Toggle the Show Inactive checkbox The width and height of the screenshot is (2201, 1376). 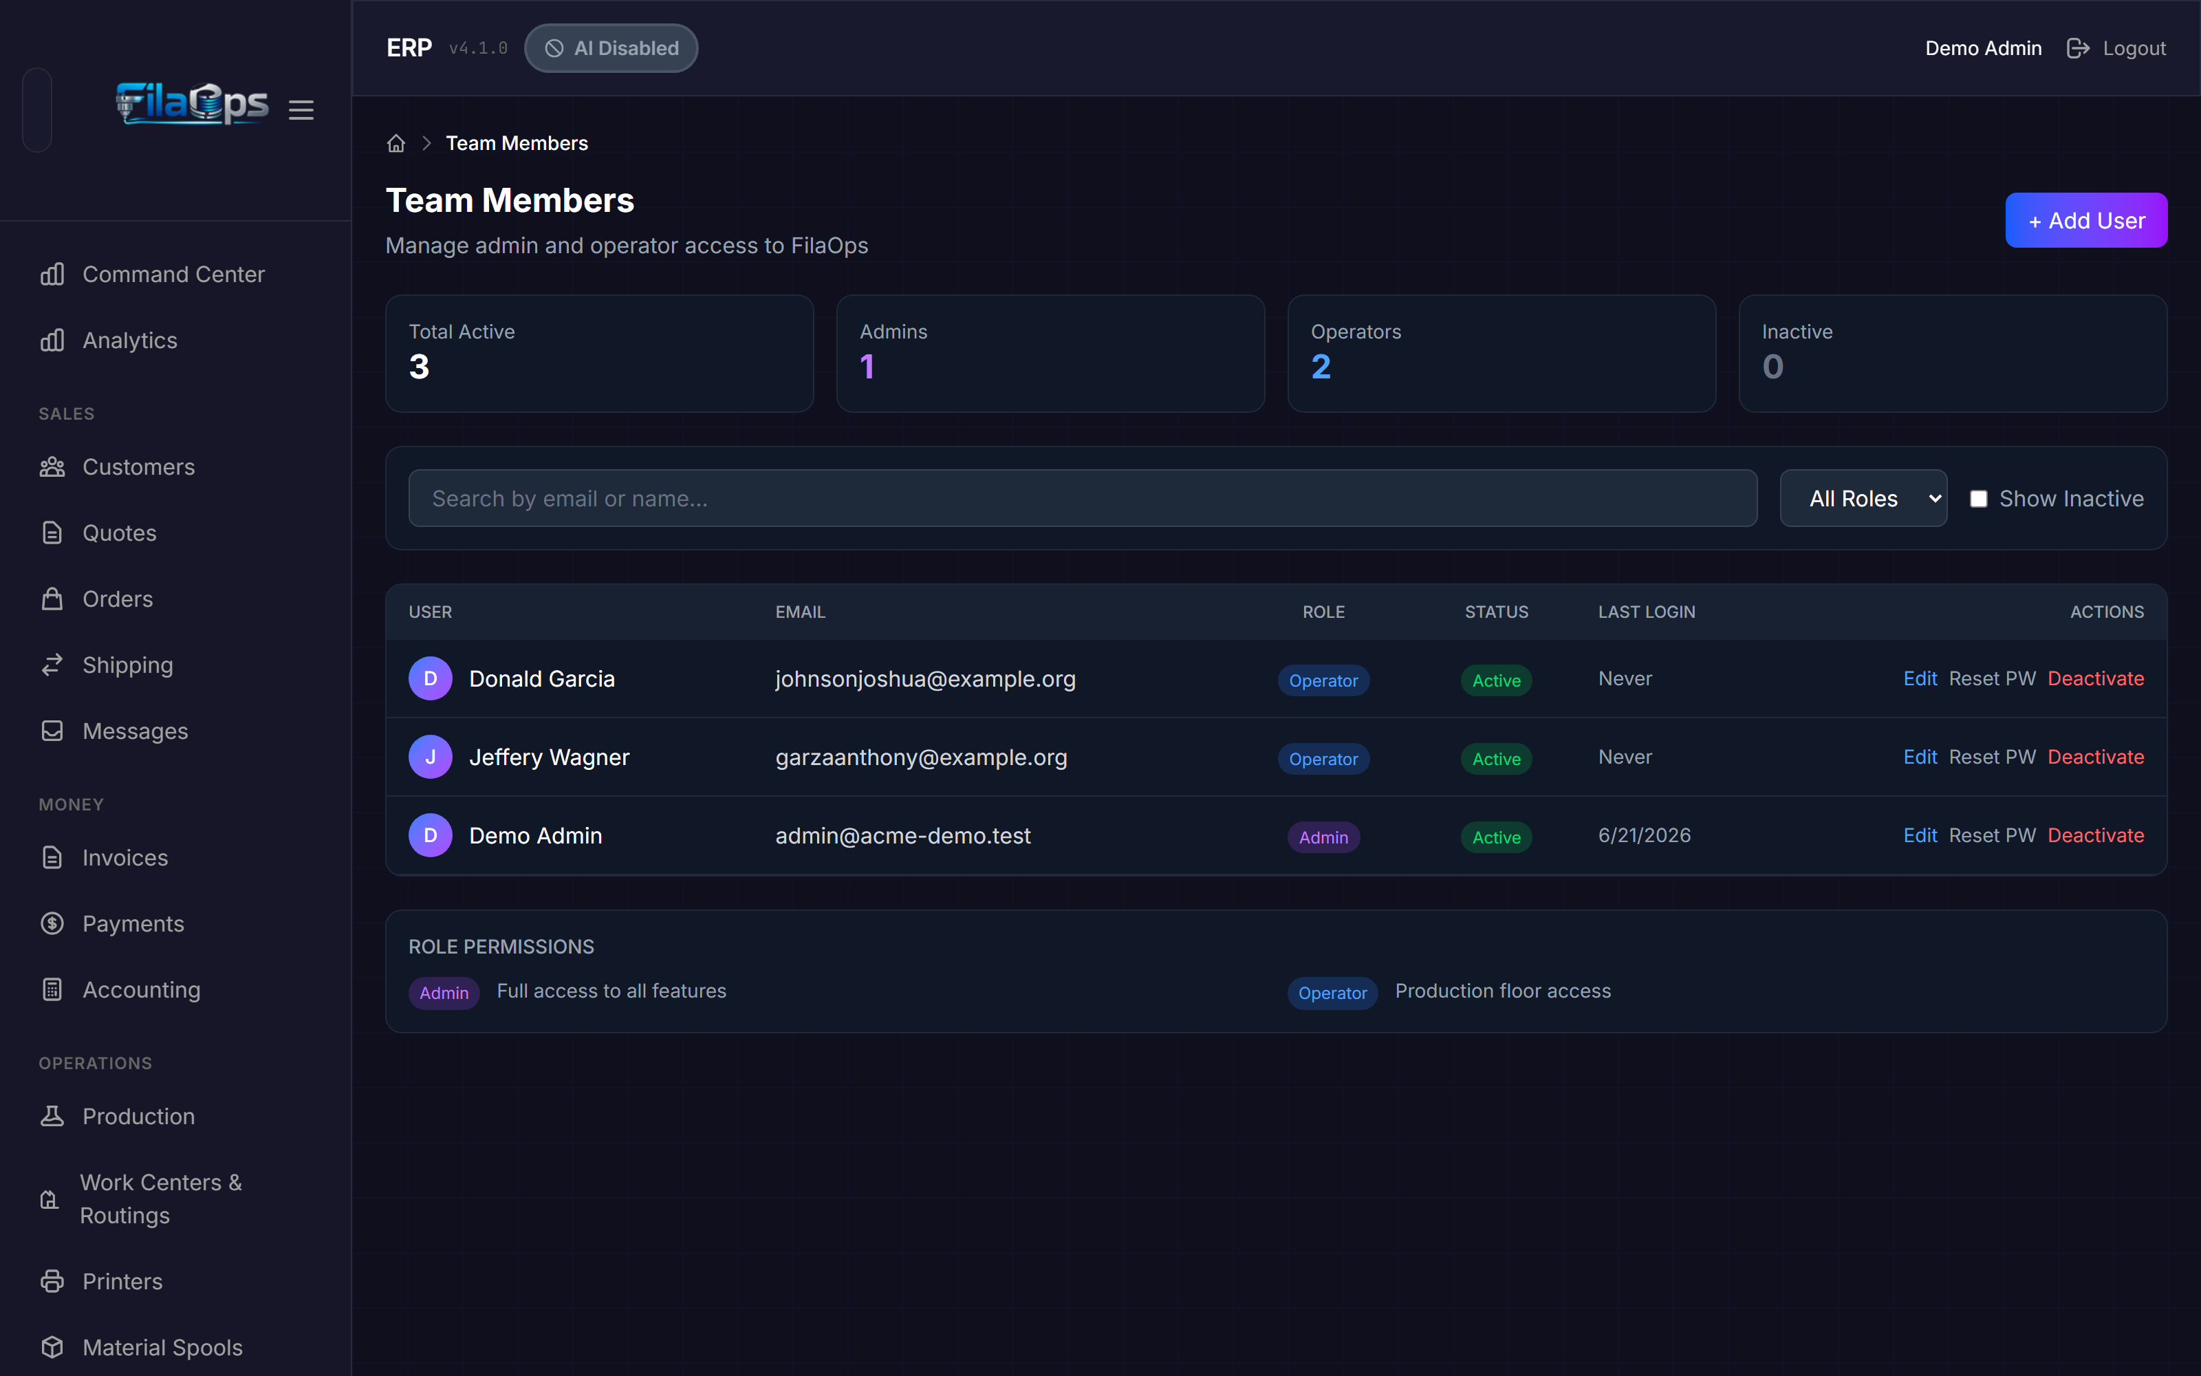point(1978,499)
